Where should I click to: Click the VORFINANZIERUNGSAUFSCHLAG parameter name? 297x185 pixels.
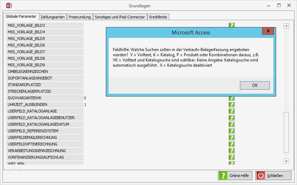coord(45,158)
